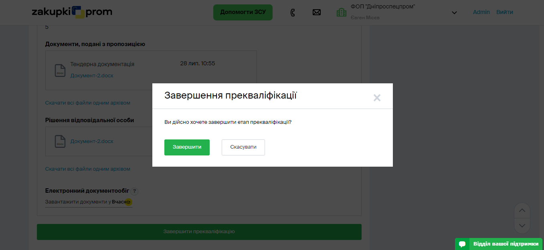Click the Допомогти ЗСУ button
The image size is (544, 250).
pyautogui.click(x=243, y=12)
